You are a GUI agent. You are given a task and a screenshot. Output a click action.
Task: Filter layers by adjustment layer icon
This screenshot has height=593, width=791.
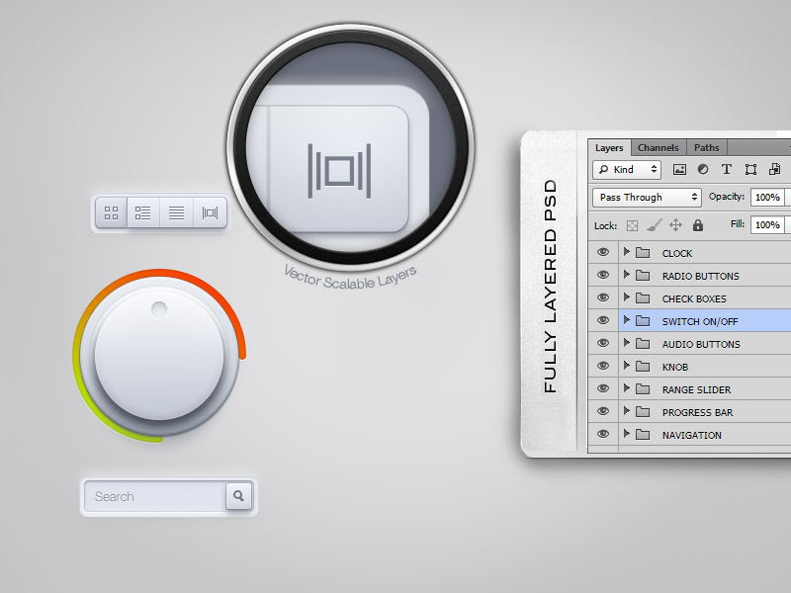point(703,169)
